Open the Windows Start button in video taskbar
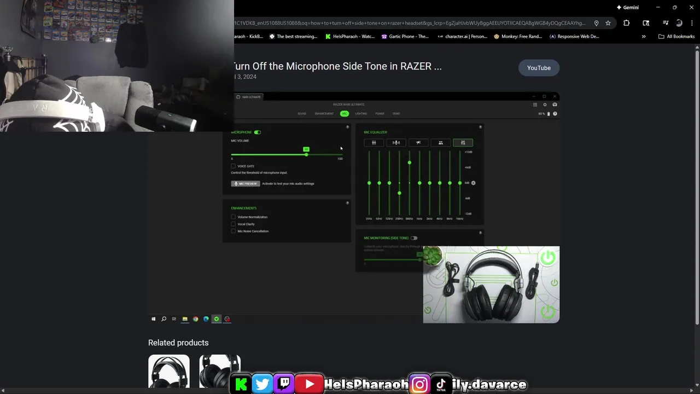Screen dimensions: 700x394 pos(153,319)
